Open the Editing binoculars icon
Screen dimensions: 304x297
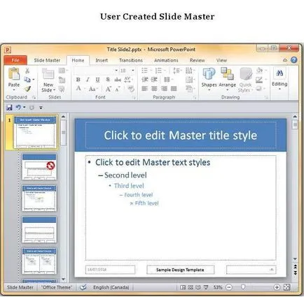[279, 73]
